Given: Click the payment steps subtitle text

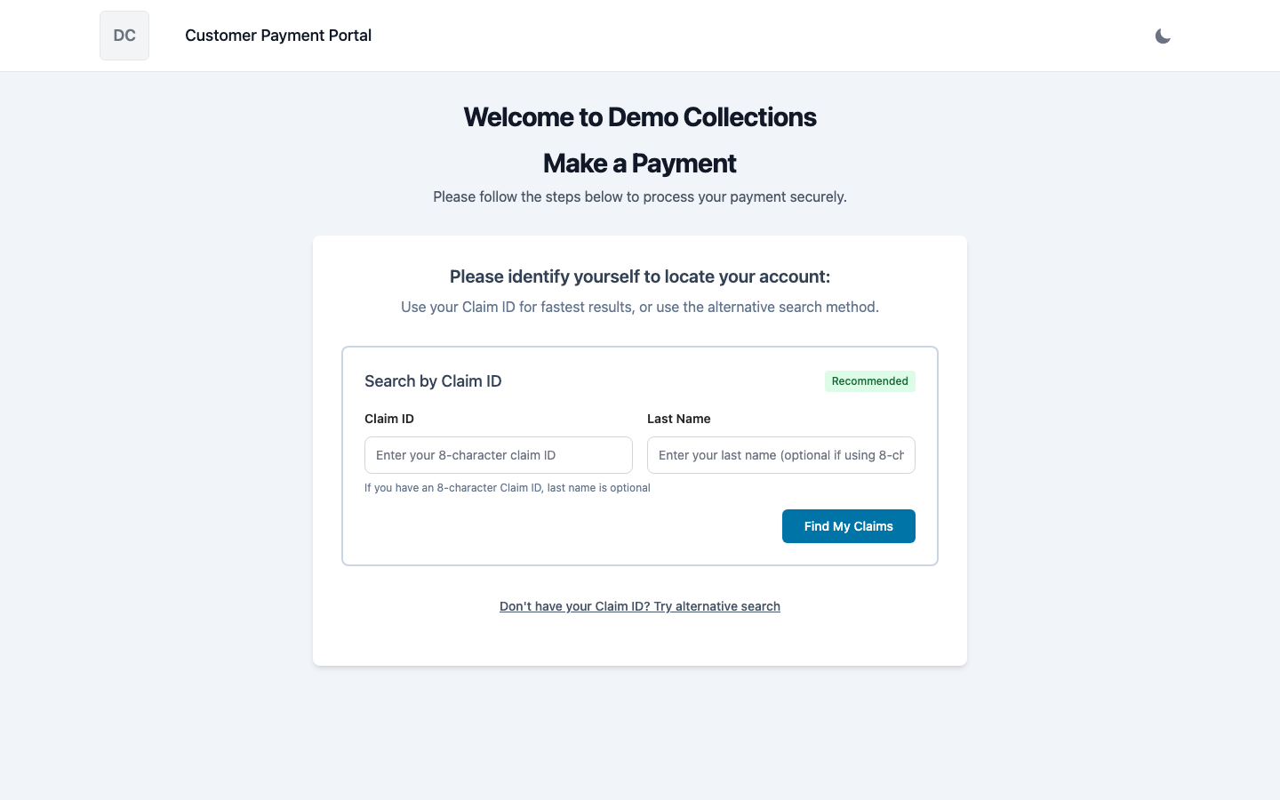Looking at the screenshot, I should pos(639,196).
